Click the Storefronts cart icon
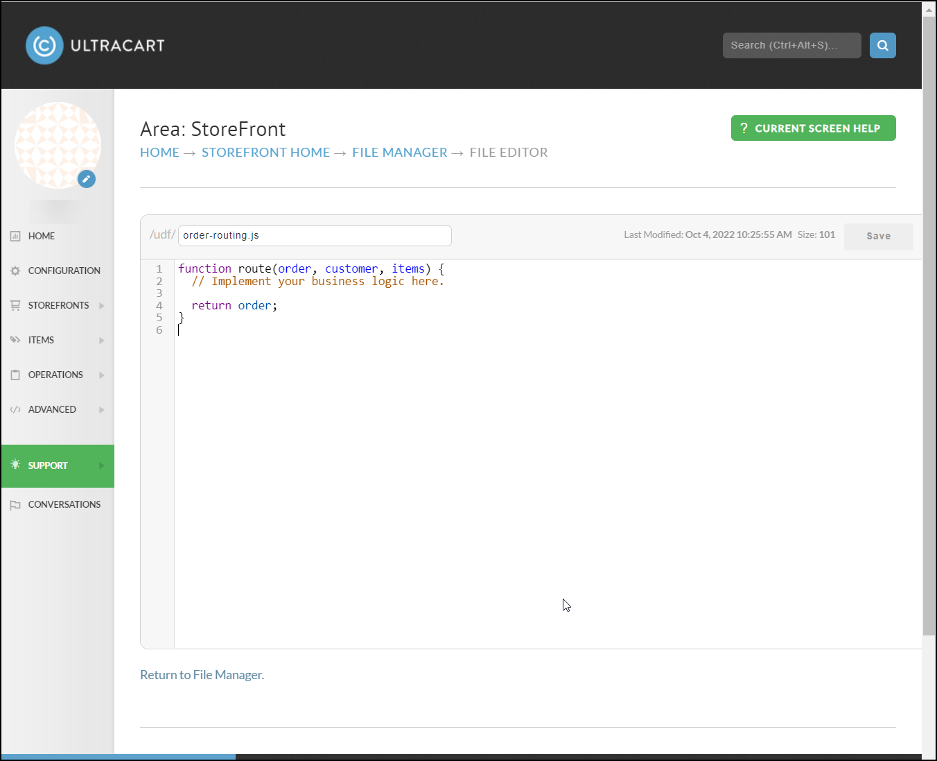Image resolution: width=937 pixels, height=761 pixels. click(15, 305)
